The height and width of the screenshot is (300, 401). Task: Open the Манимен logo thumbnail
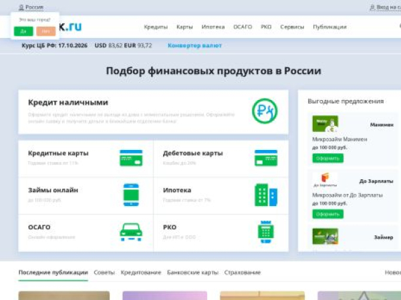(x=325, y=124)
